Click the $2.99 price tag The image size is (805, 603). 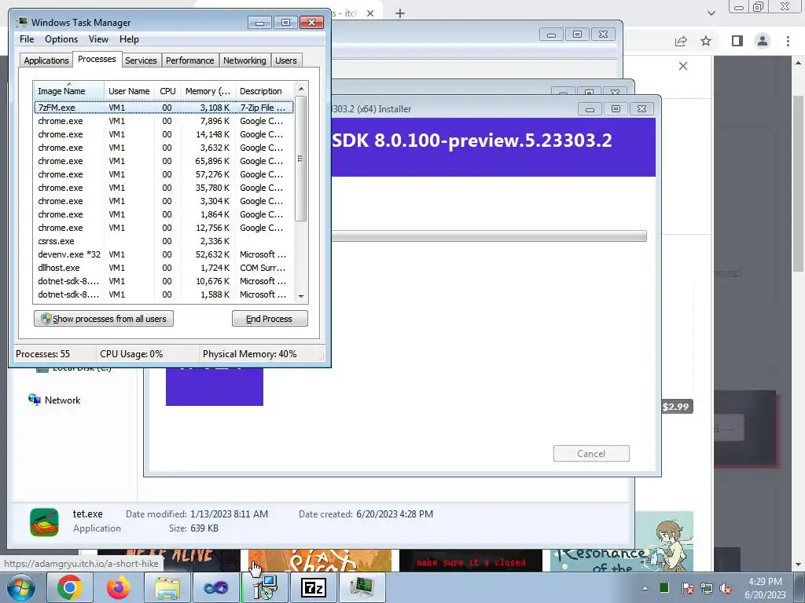tap(675, 407)
